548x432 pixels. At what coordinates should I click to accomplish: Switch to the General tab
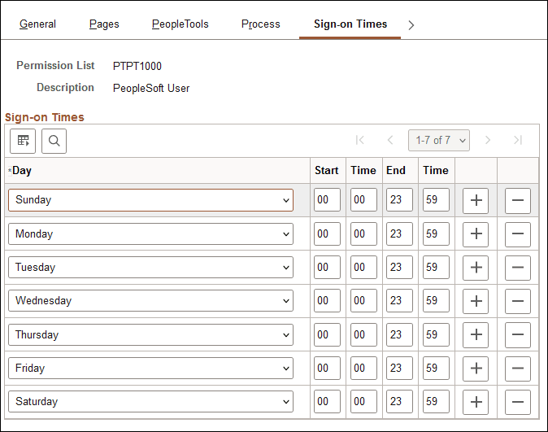37,24
